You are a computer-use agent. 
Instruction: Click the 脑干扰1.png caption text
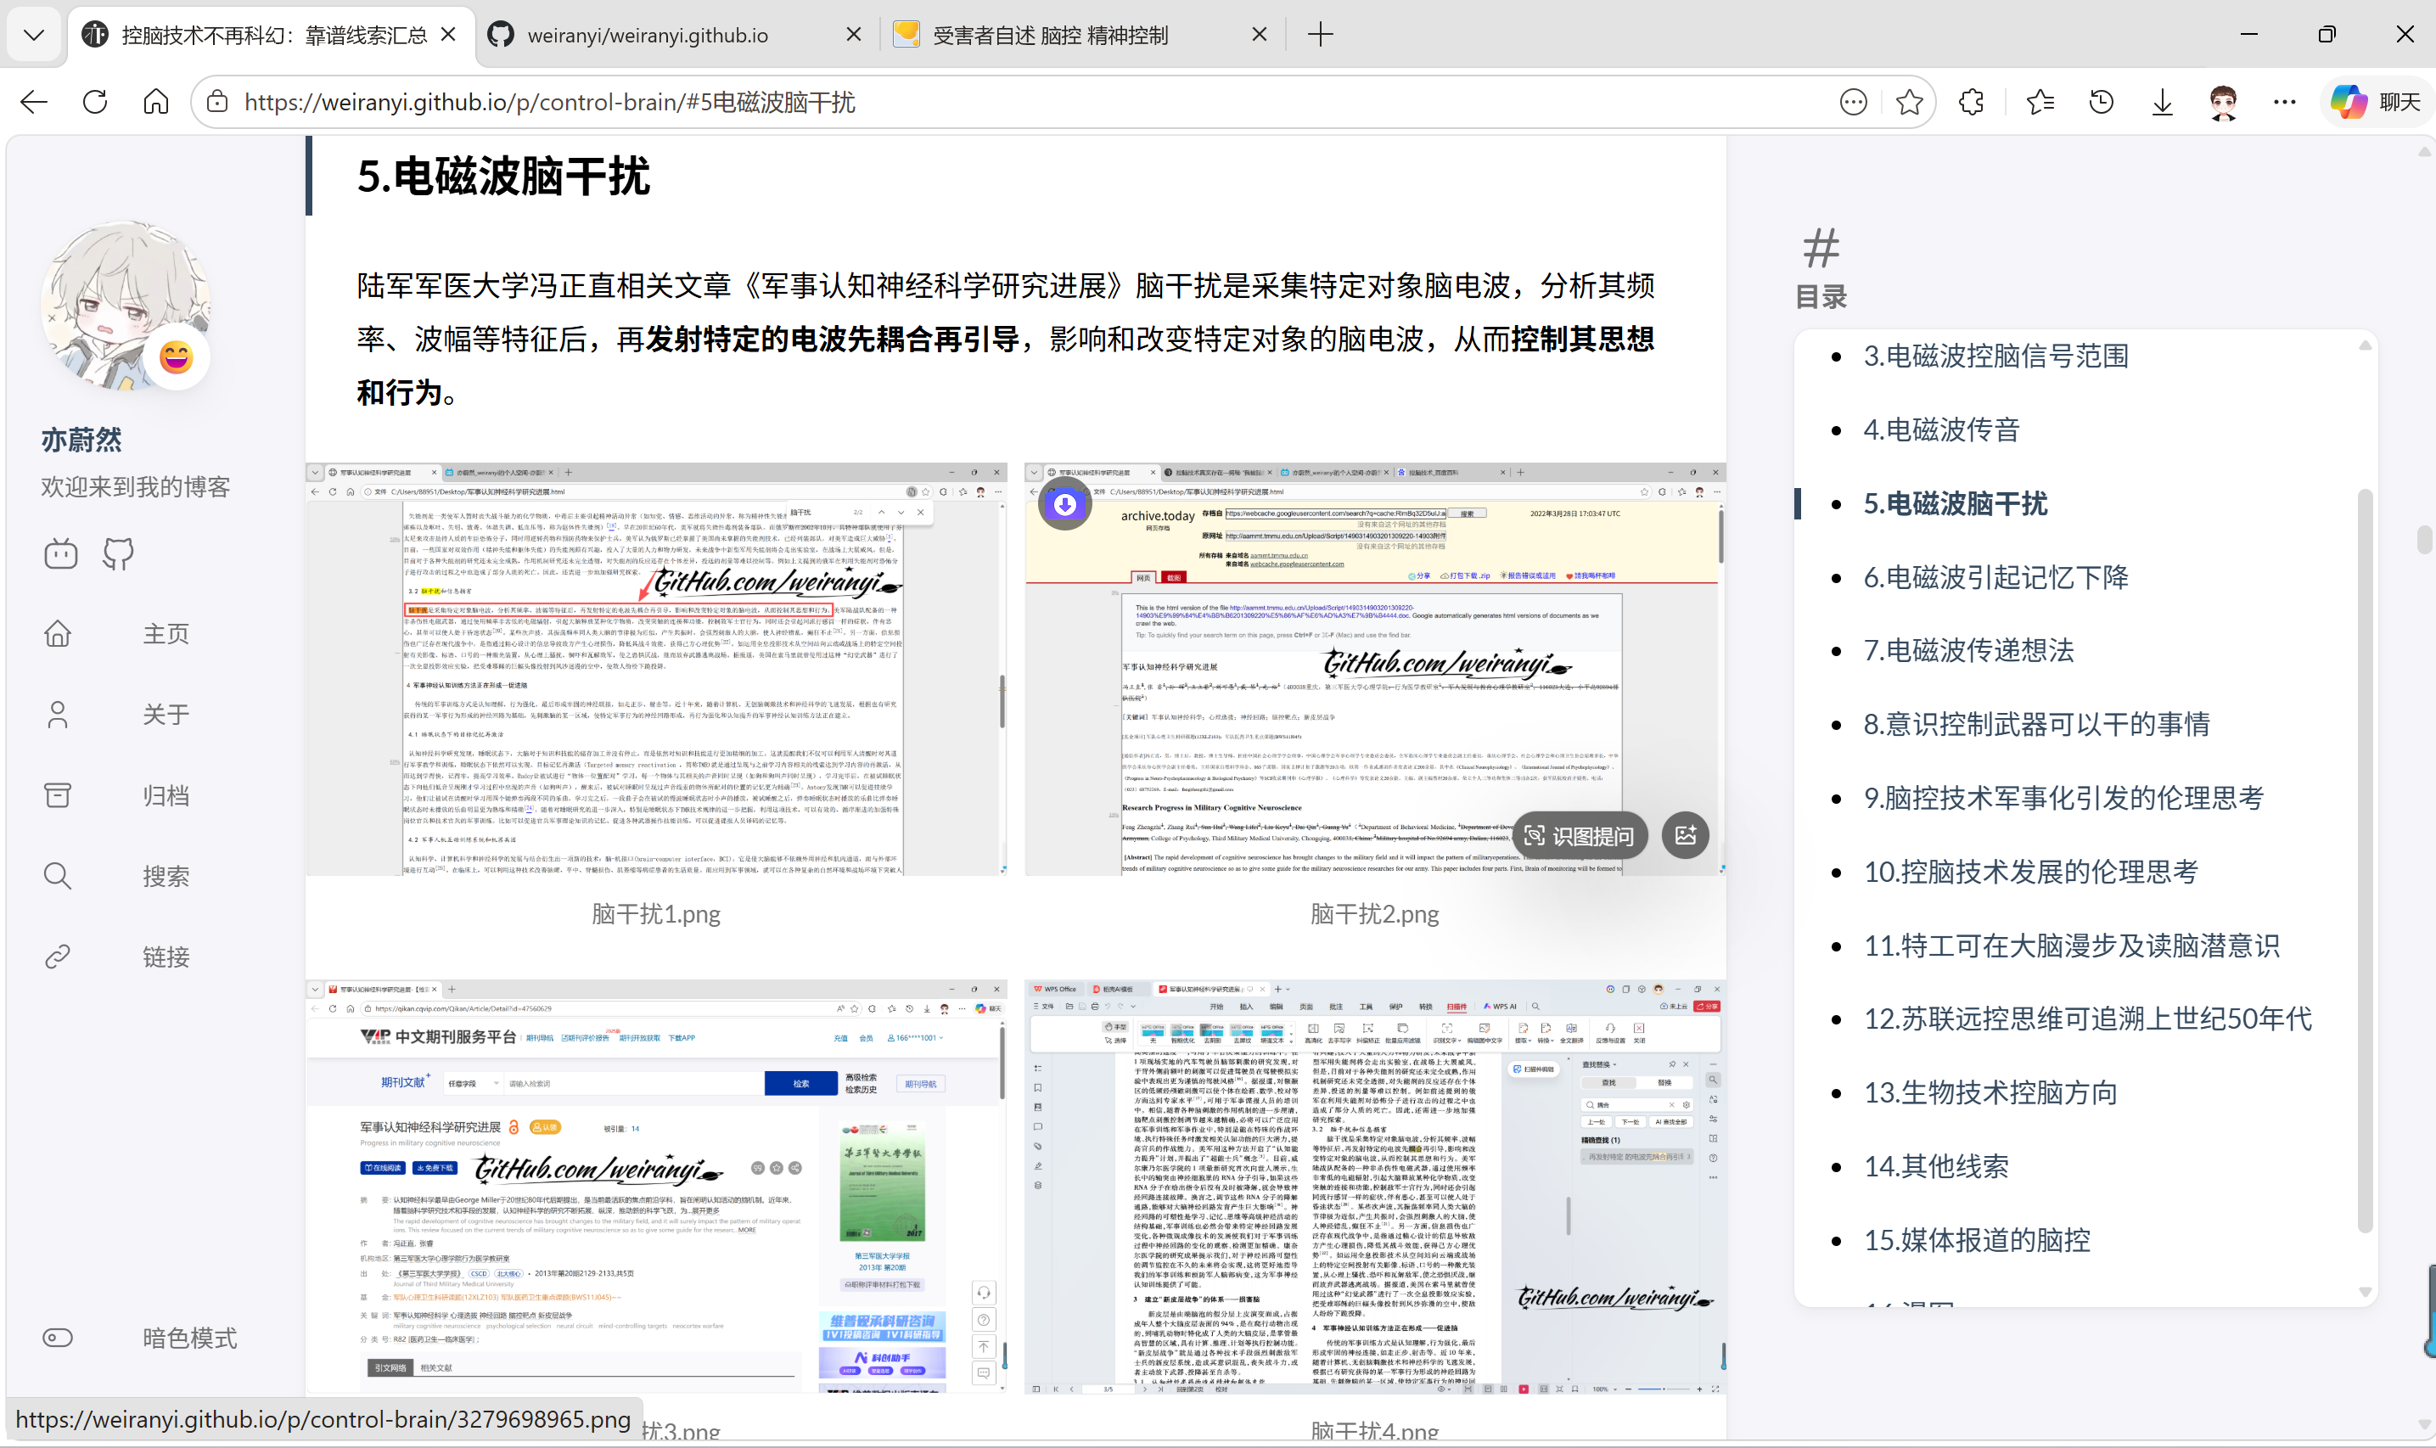[x=655, y=914]
